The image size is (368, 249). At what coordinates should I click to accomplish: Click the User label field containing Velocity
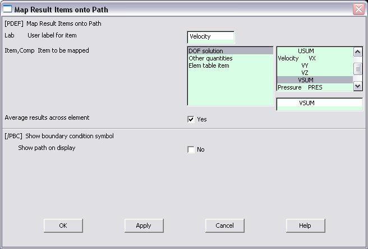click(211, 37)
